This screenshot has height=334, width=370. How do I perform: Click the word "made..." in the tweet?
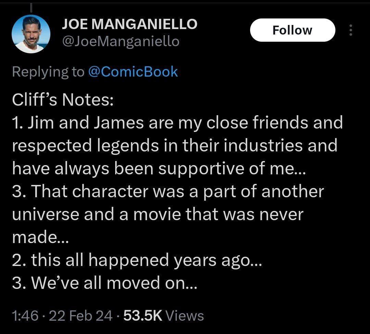(x=40, y=237)
